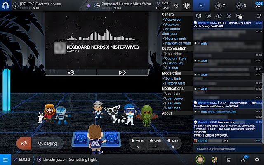
Task: Toggle User Grab notification
Action: (172, 103)
